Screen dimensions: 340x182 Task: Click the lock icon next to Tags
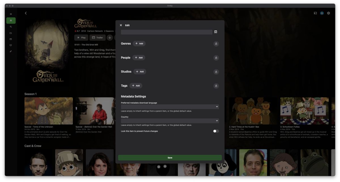click(x=216, y=85)
